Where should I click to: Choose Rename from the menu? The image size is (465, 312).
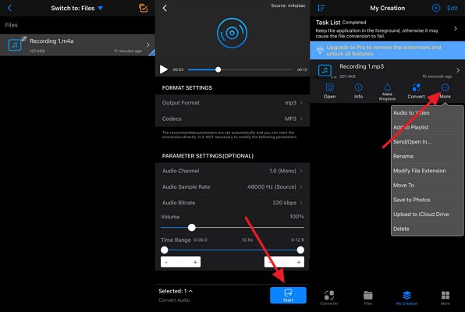click(x=427, y=157)
